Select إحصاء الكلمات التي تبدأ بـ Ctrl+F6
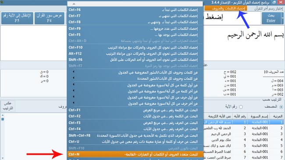Viewport: 285px width, 160px height. [135, 10]
